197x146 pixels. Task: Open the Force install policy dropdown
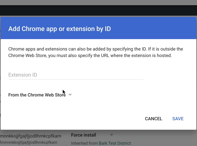tap(92, 135)
